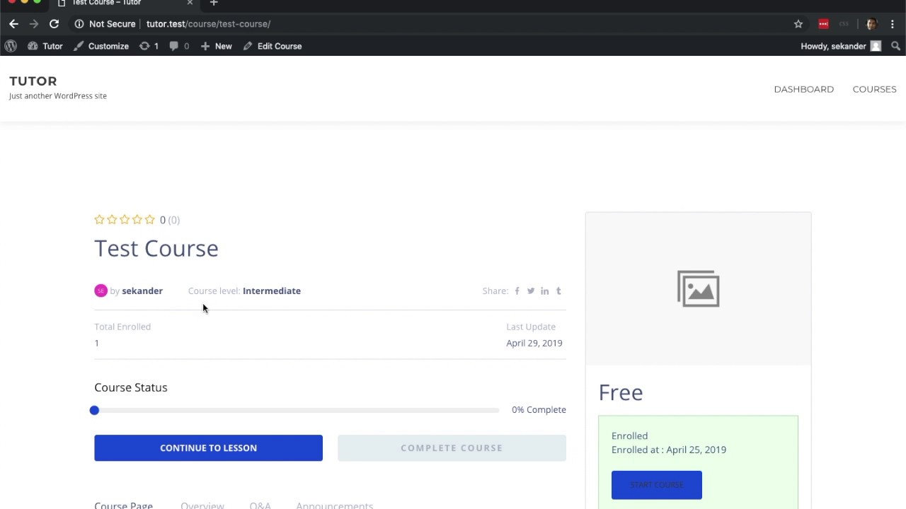Click the Test Course heading

click(x=156, y=248)
